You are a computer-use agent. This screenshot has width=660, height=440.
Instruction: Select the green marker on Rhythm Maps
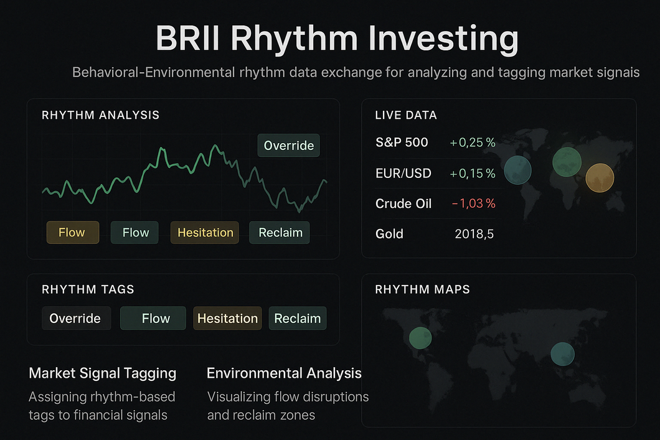pyautogui.click(x=420, y=338)
